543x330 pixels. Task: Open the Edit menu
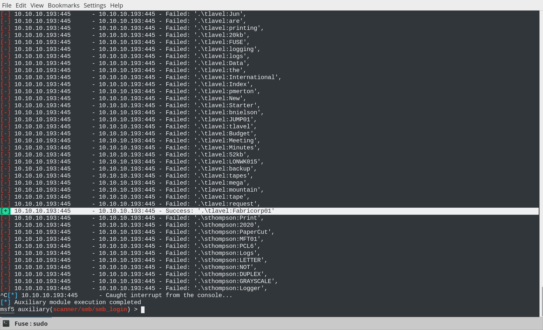click(x=21, y=5)
